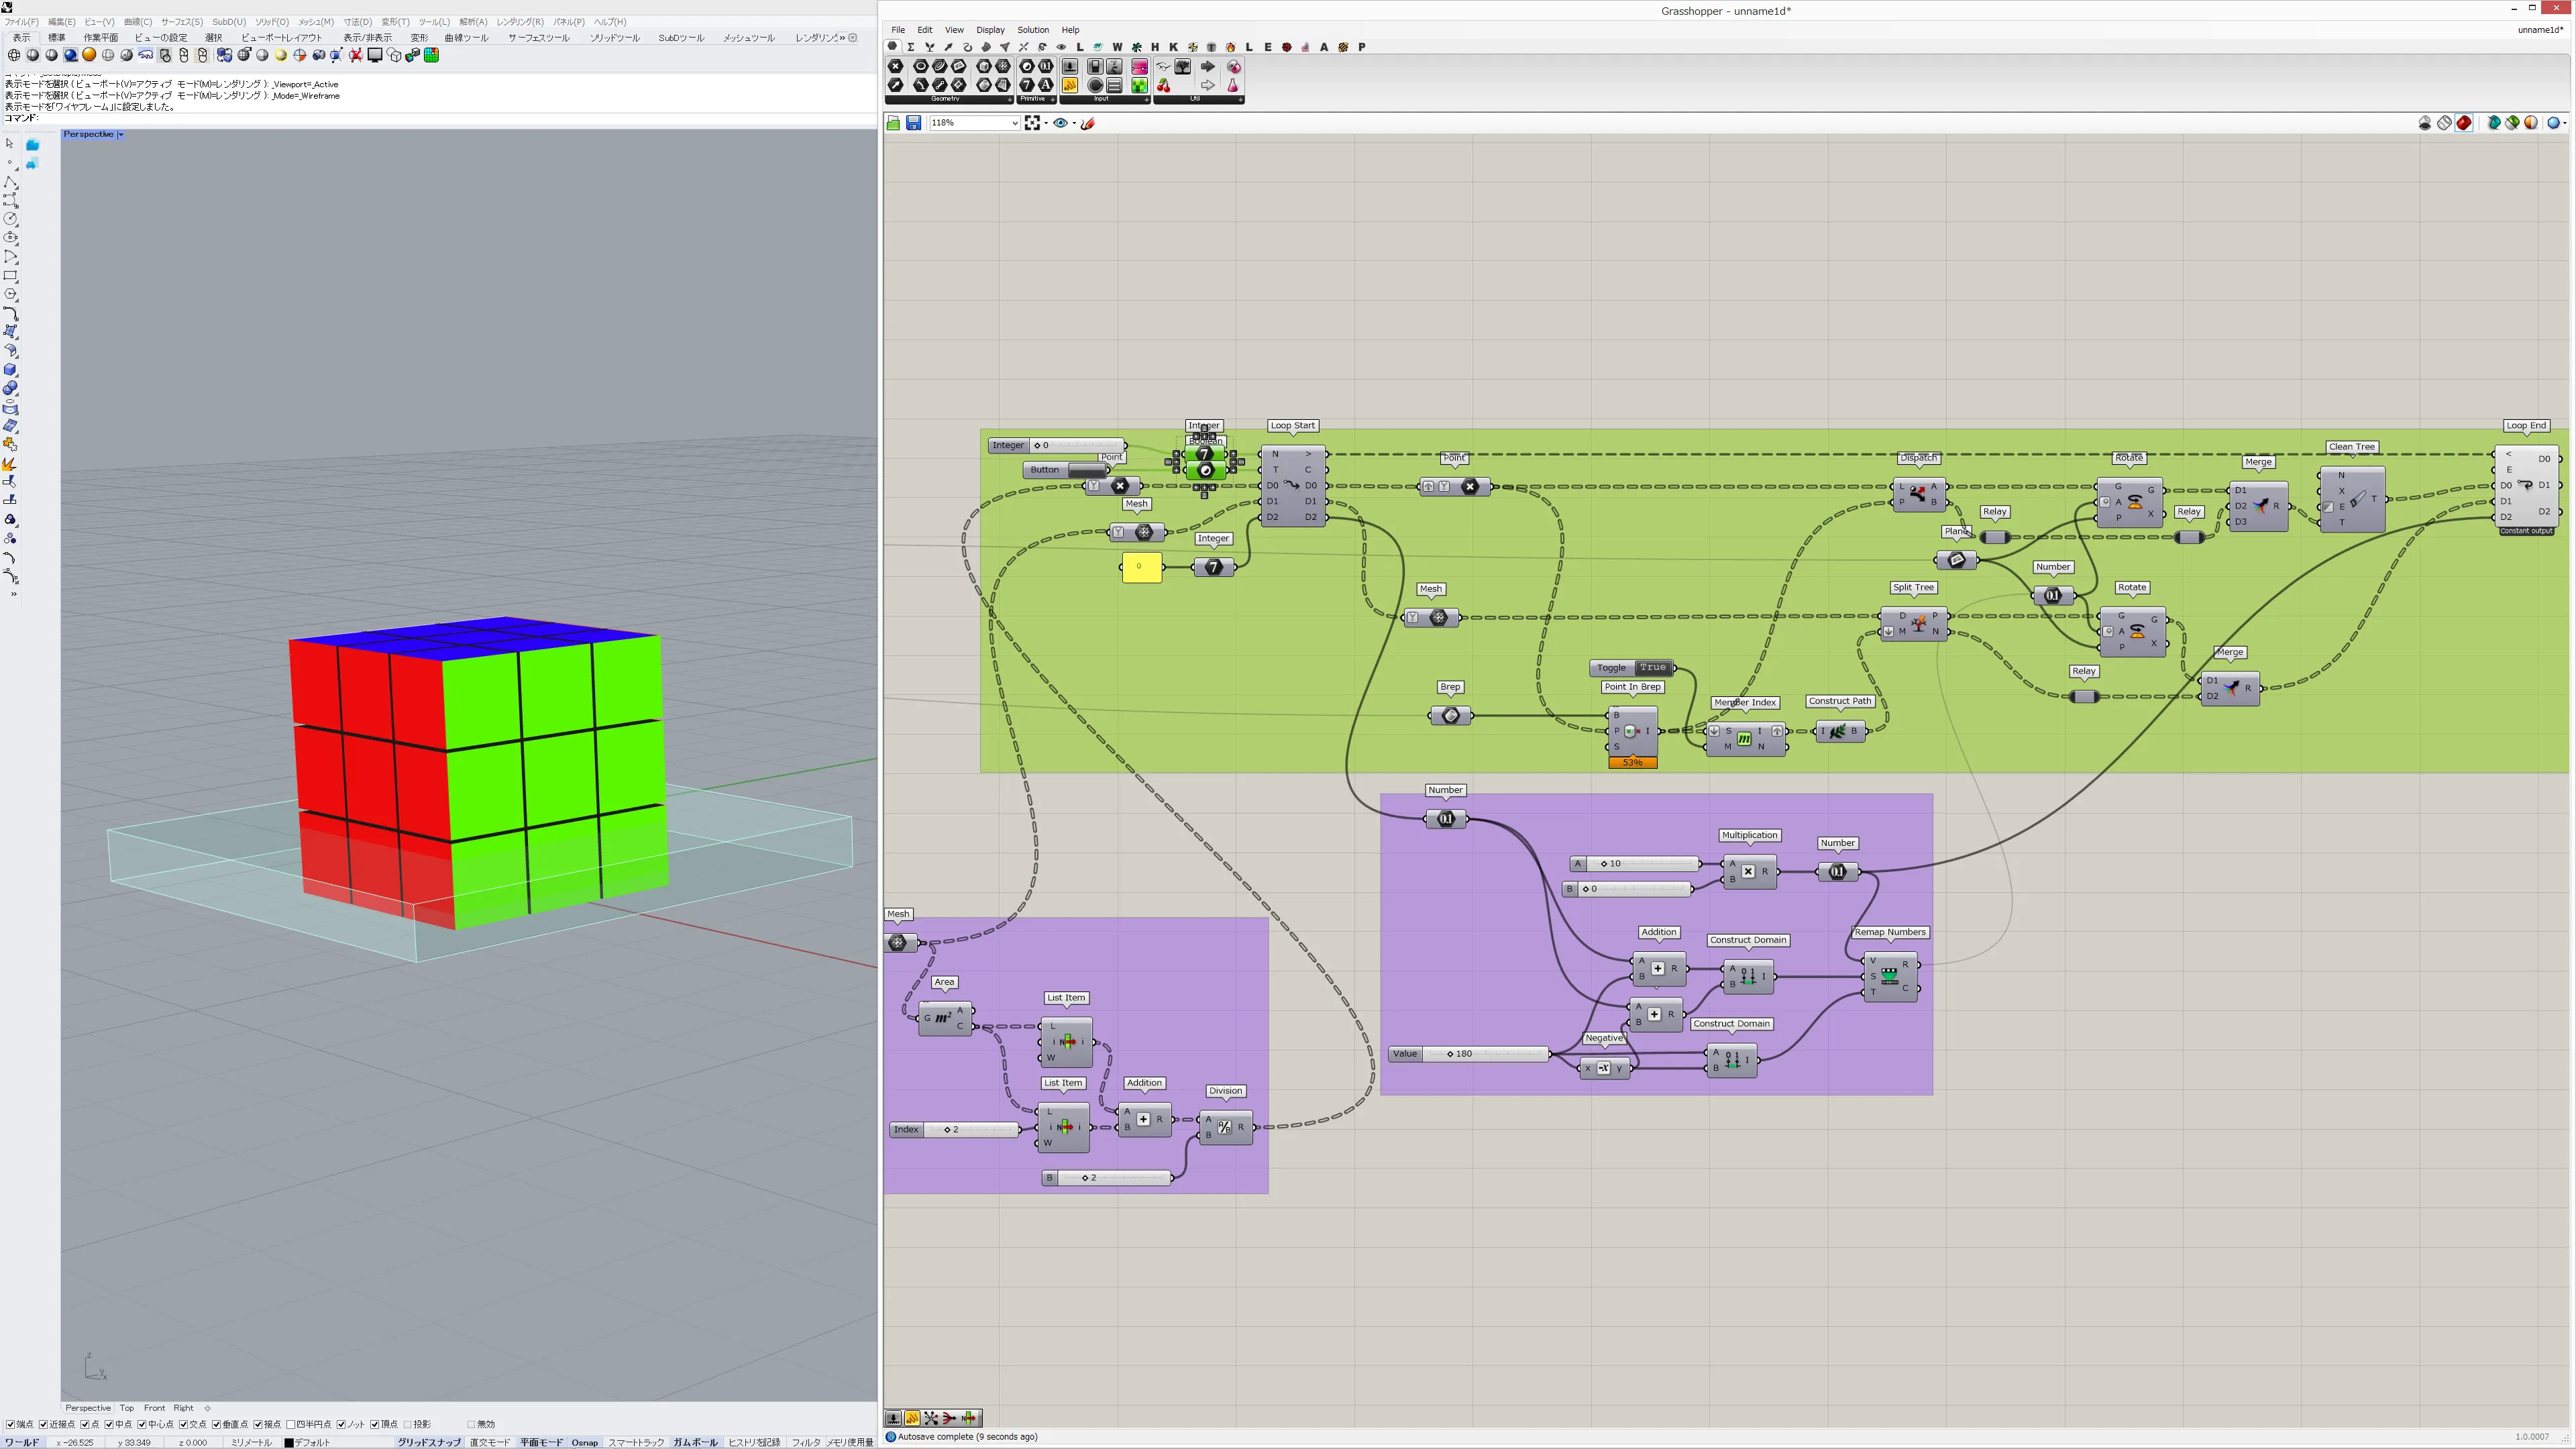Click the Value 180 slider
Viewport: 2576px width, 1449px height.
[x=1468, y=1054]
